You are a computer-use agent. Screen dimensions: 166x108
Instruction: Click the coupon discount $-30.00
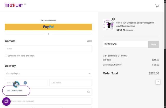pos(156,65)
